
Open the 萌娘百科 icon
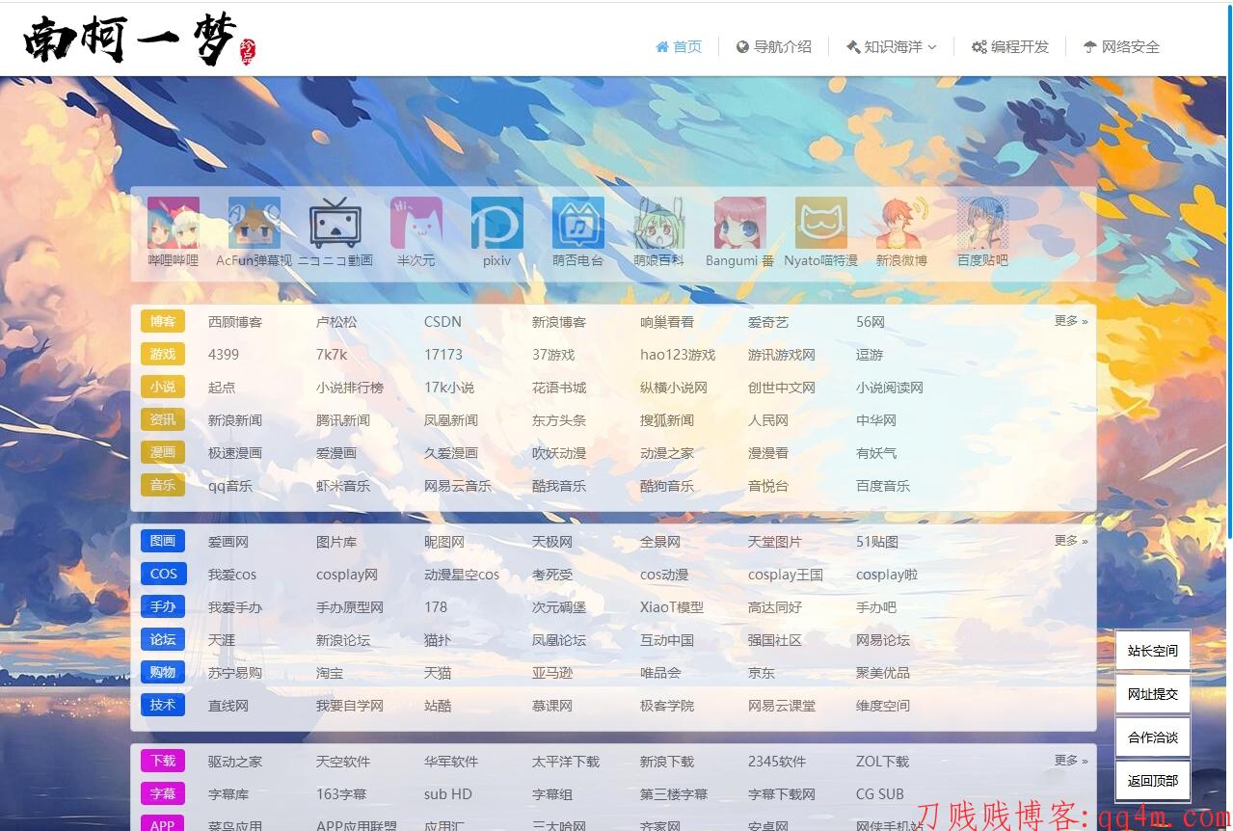pos(659,223)
